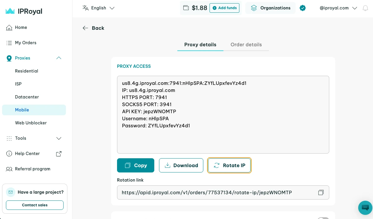Open the @iproyal.com account dropdown
The image size is (373, 219).
click(x=339, y=8)
